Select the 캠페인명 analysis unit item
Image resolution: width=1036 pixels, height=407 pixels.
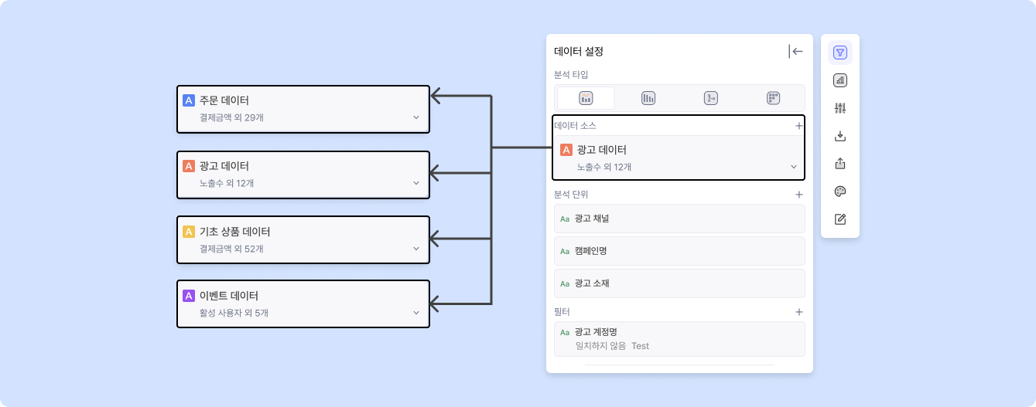(679, 251)
